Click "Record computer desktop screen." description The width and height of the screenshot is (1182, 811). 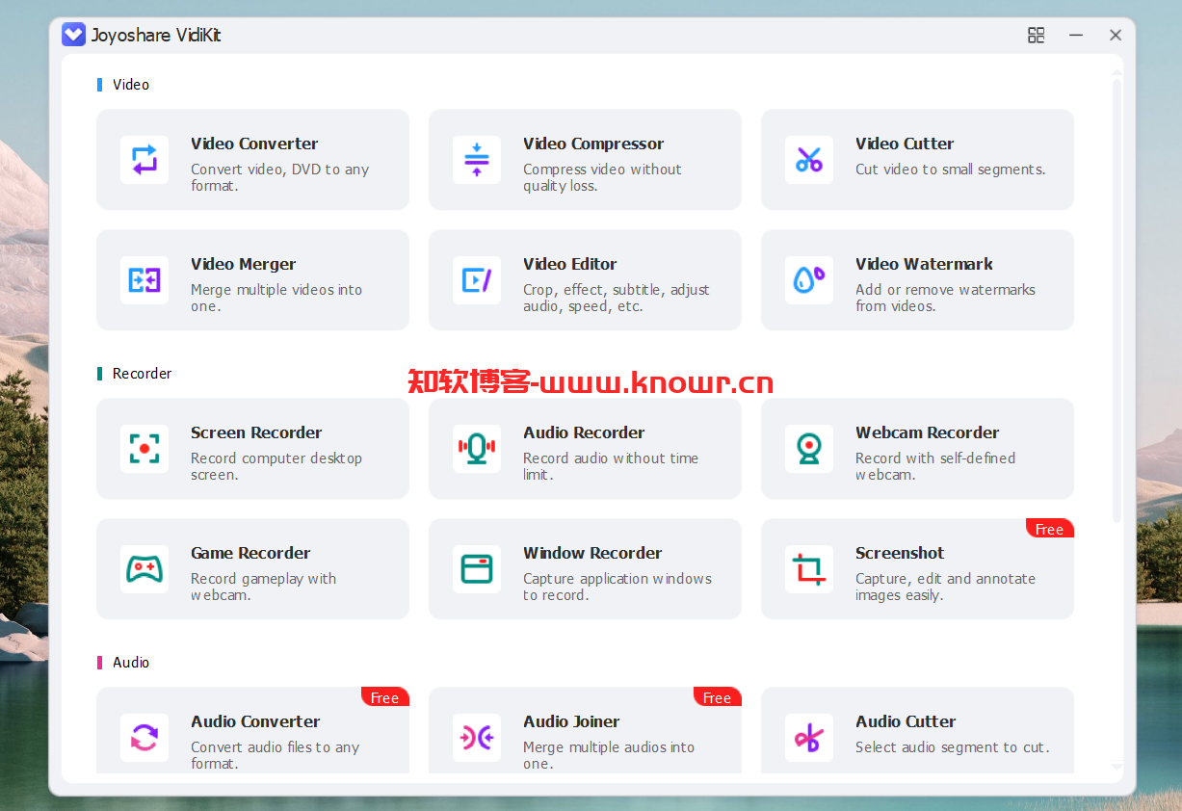276,466
